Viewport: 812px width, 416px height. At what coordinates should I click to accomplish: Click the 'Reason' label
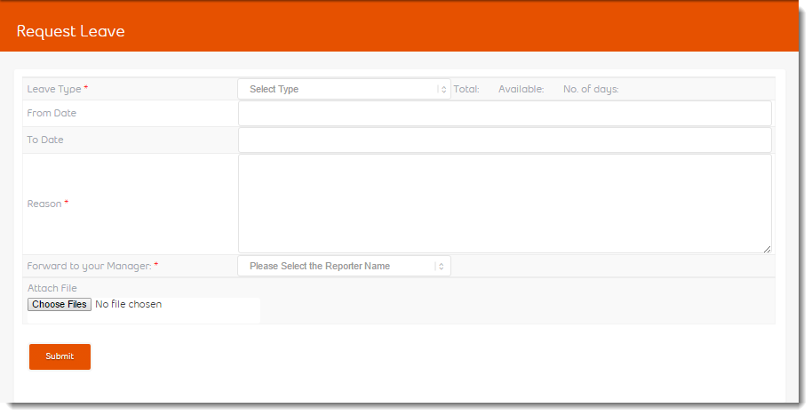(x=44, y=204)
